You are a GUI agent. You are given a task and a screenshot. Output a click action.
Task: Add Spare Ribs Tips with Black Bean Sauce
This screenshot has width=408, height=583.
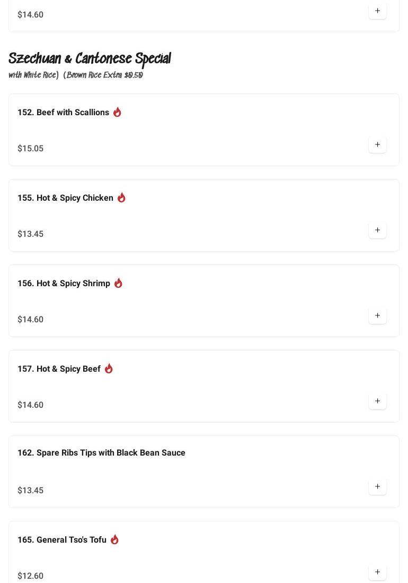tap(377, 487)
